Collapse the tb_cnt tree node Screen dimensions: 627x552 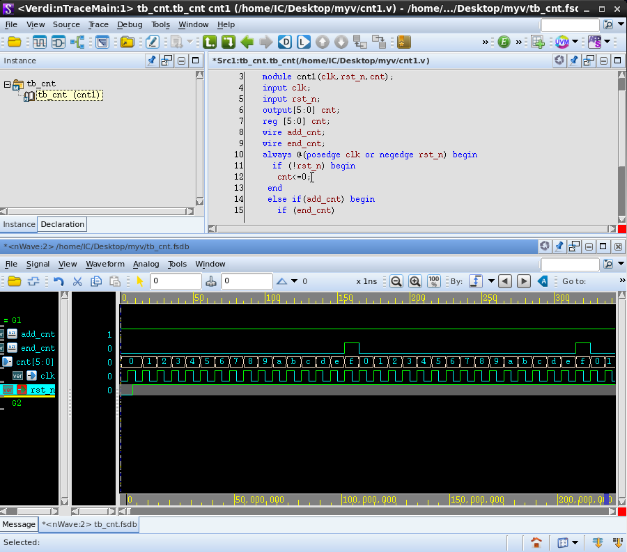8,84
